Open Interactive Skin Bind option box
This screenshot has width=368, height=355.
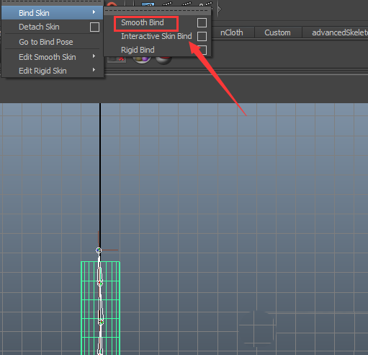(x=202, y=36)
